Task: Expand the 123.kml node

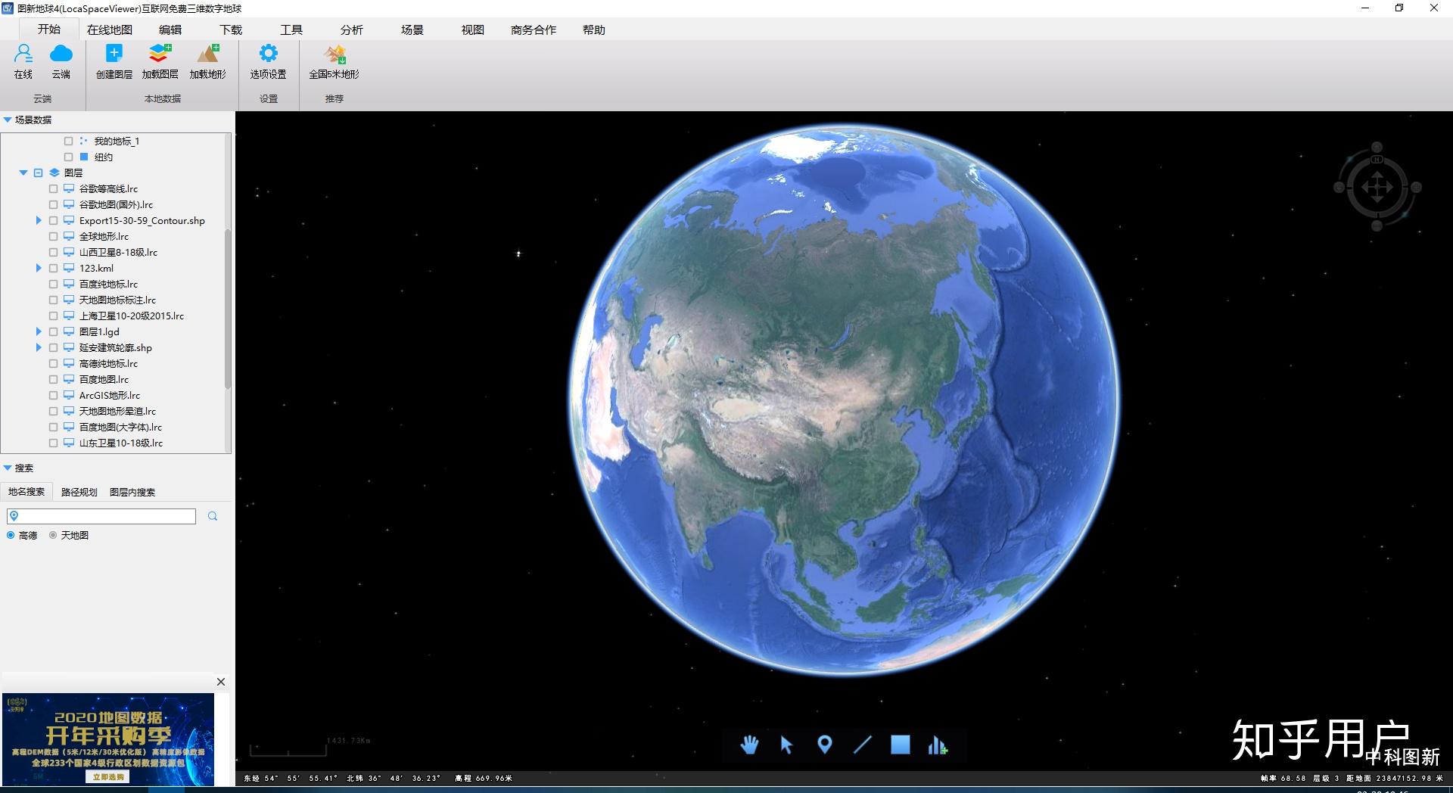Action: point(39,268)
